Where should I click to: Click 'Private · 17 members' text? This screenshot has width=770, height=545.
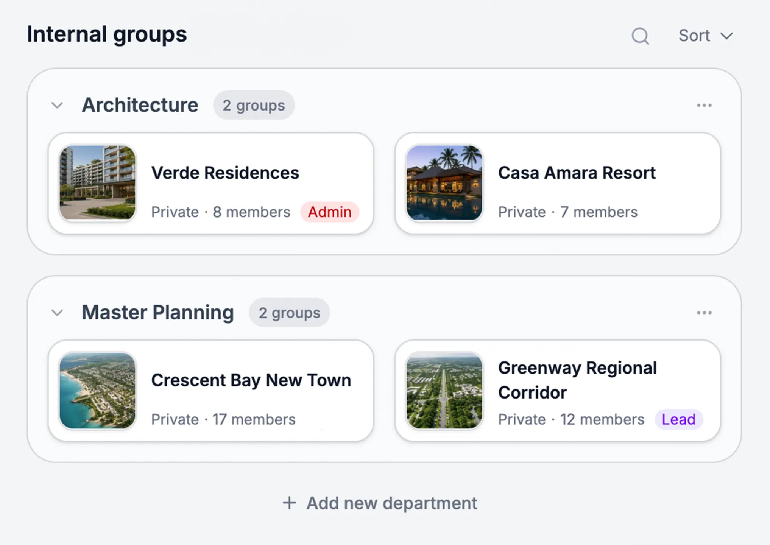(223, 419)
